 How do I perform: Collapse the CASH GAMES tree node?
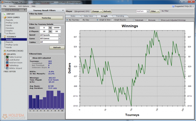(x=3, y=17)
